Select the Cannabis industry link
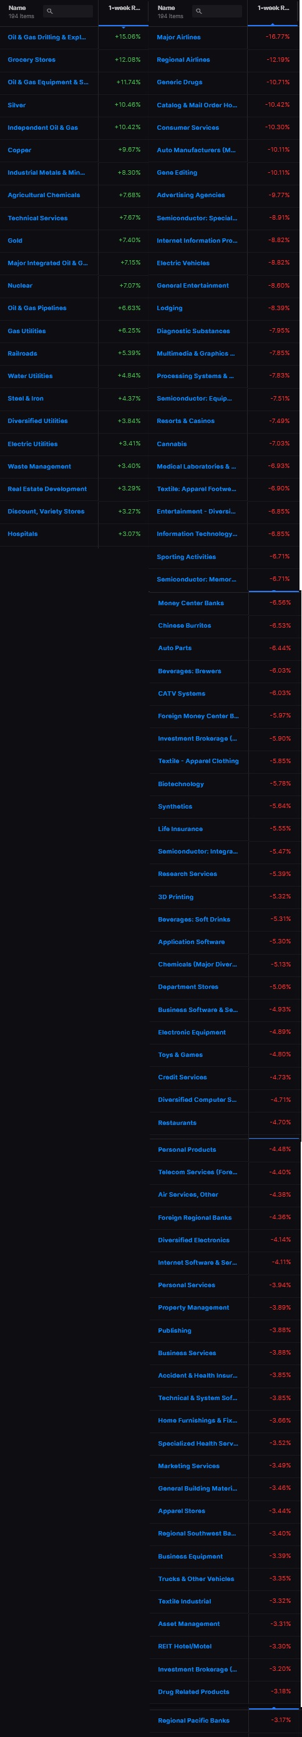 coord(172,444)
